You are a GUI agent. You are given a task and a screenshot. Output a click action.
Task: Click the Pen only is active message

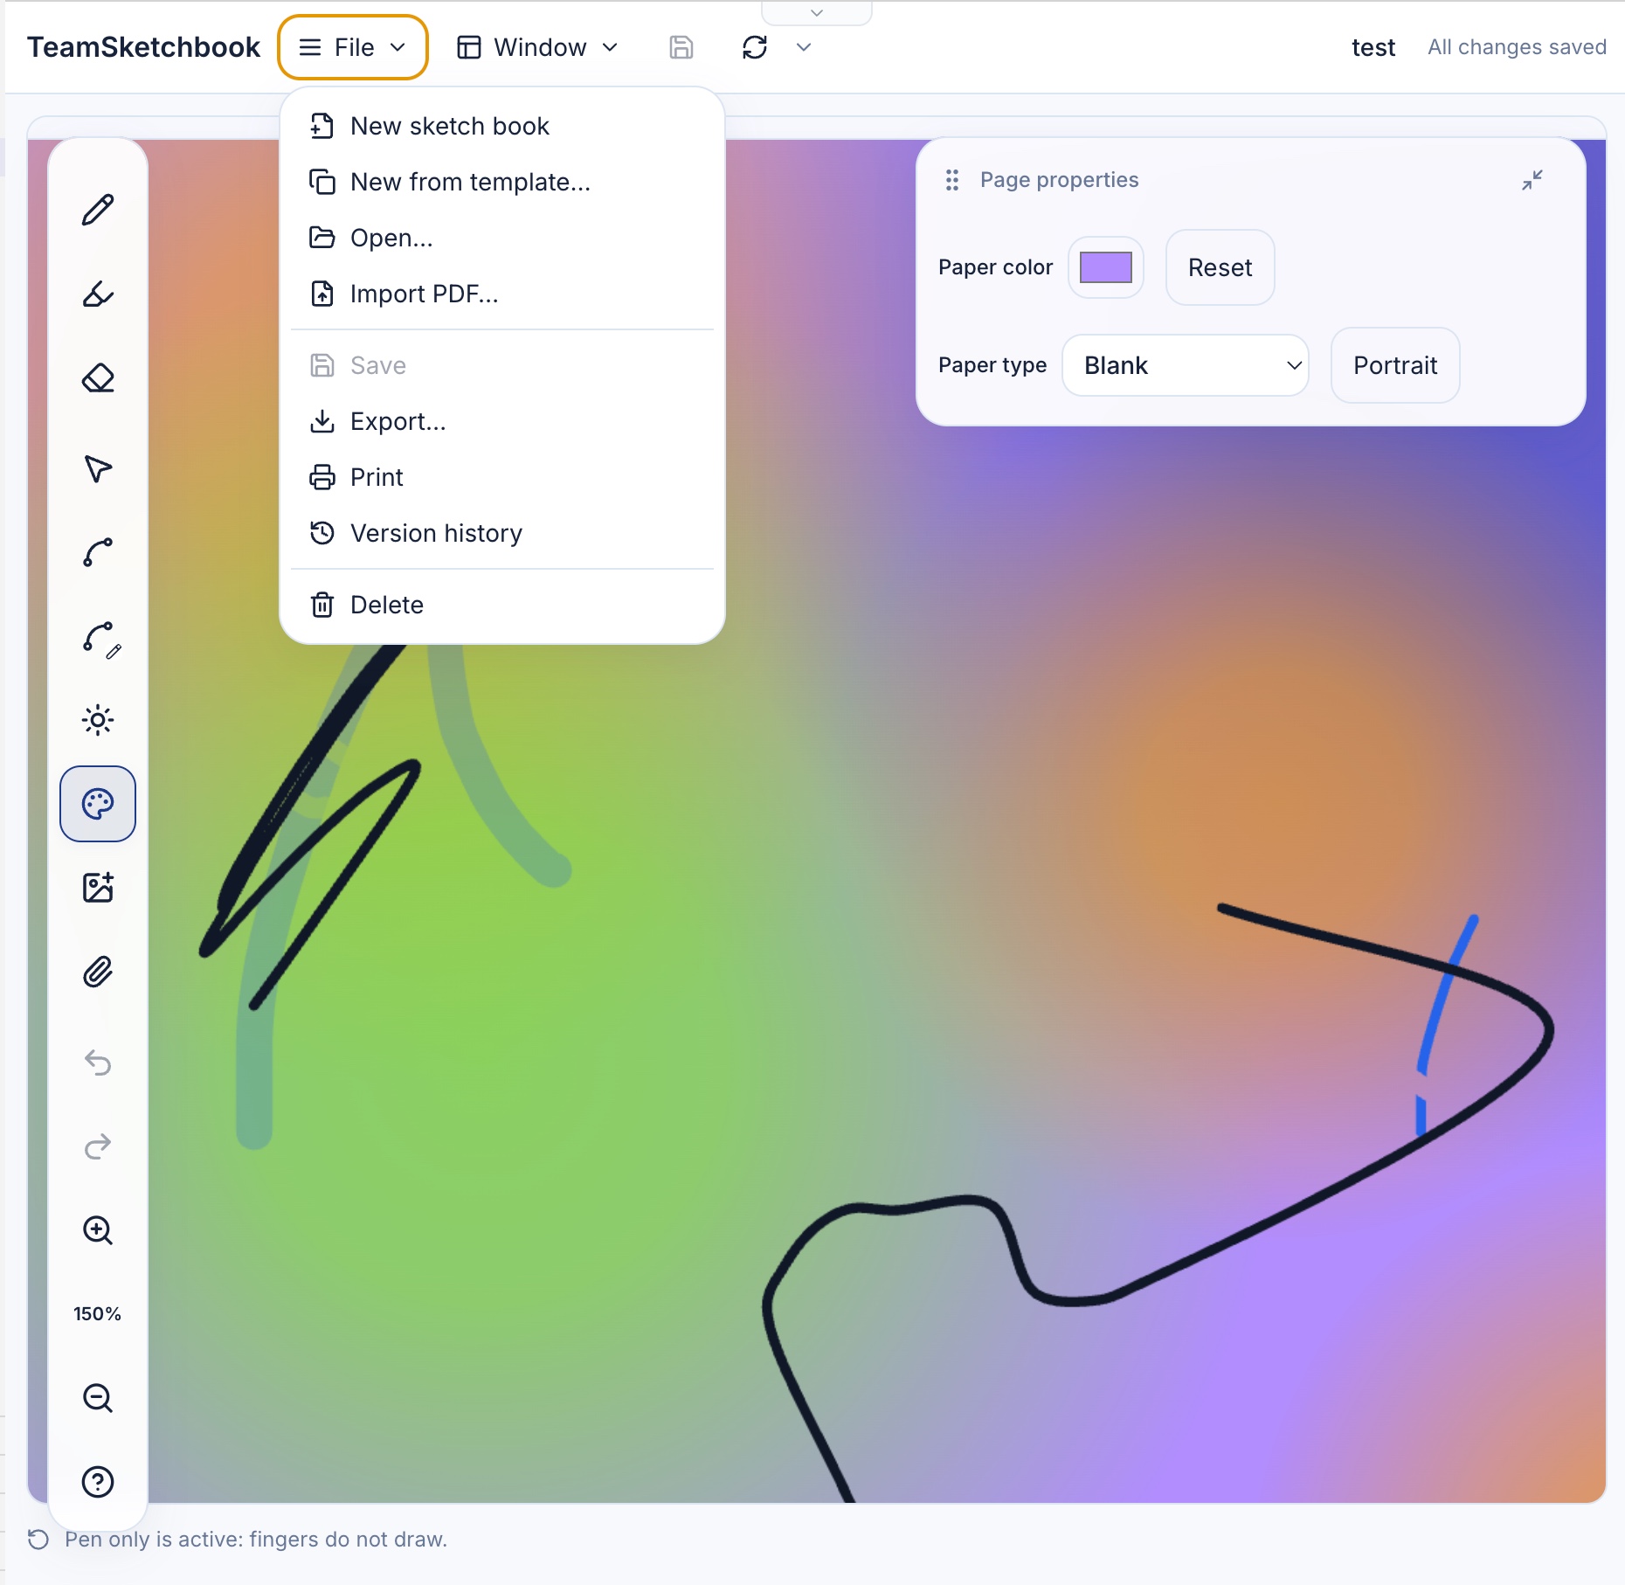pyautogui.click(x=256, y=1539)
